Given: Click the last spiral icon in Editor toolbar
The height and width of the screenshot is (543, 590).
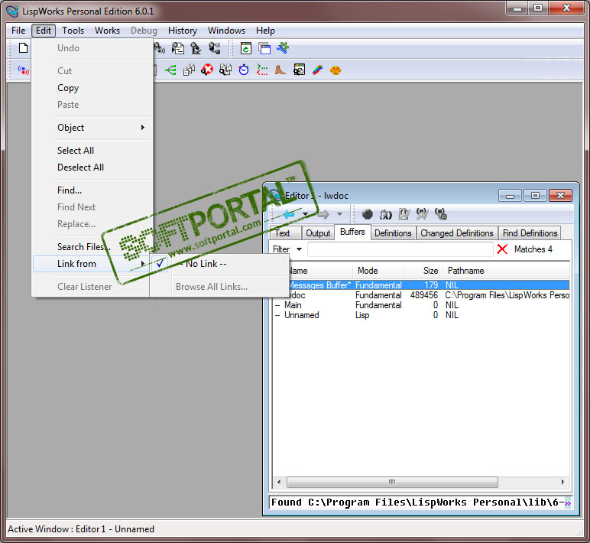Looking at the screenshot, I should [x=441, y=214].
